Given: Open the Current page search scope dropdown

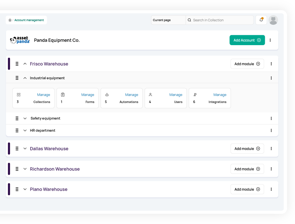Looking at the screenshot, I should click(x=169, y=20).
